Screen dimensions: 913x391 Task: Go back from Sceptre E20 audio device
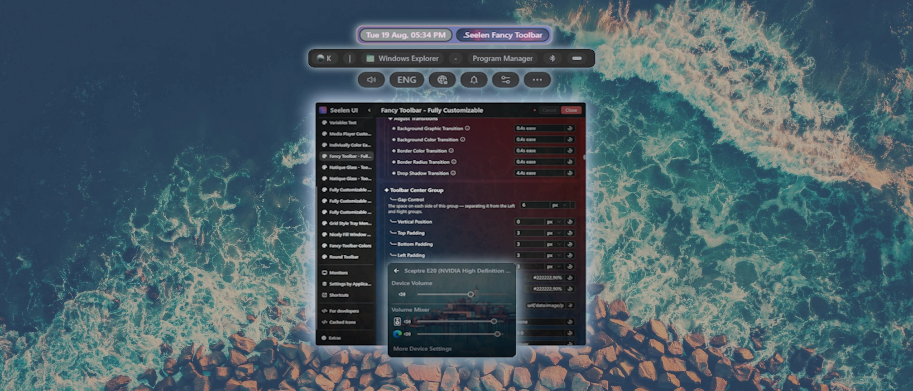click(396, 271)
